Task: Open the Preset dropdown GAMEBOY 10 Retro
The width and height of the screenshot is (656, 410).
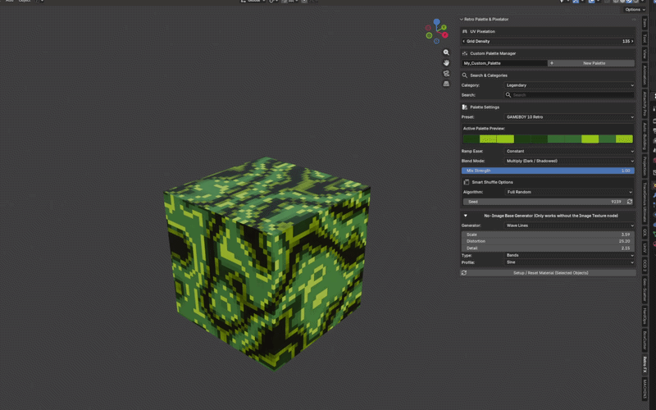Action: [x=569, y=117]
